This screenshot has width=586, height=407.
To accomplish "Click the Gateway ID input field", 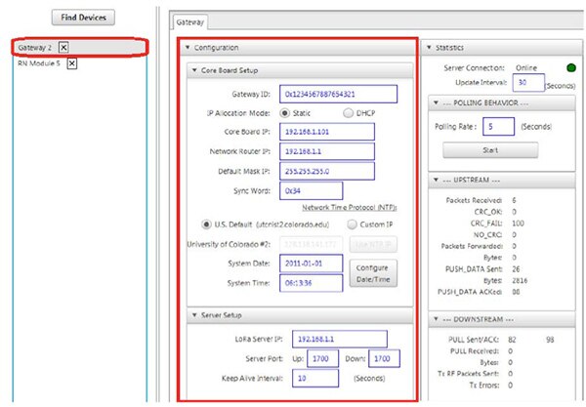I will tap(338, 94).
